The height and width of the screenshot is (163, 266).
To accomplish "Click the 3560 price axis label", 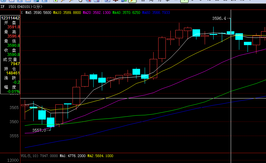I will pos(14,122).
